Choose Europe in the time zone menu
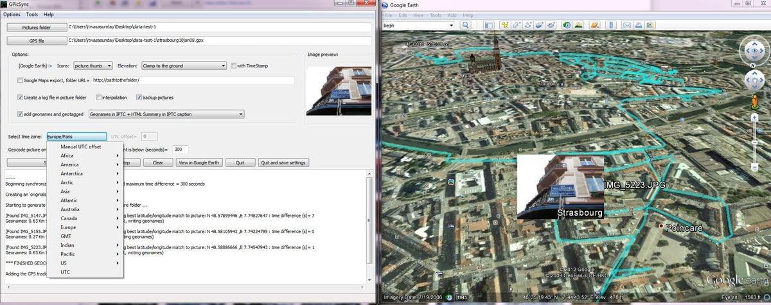 (68, 227)
